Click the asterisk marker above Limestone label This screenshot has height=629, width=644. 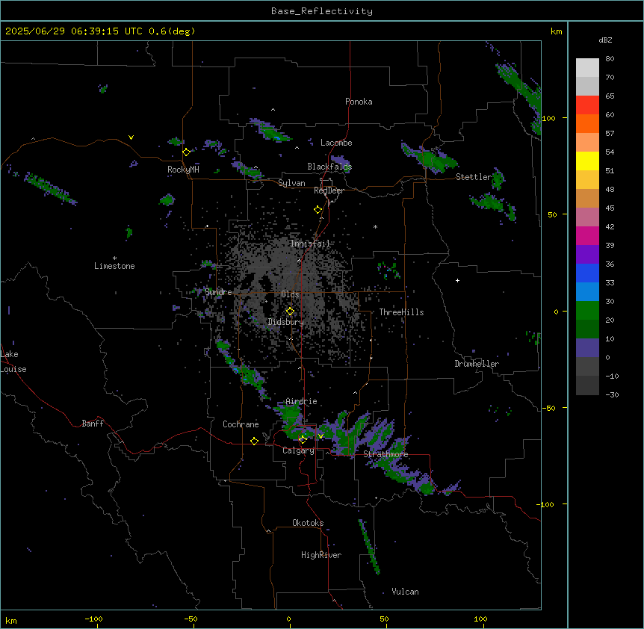[114, 258]
